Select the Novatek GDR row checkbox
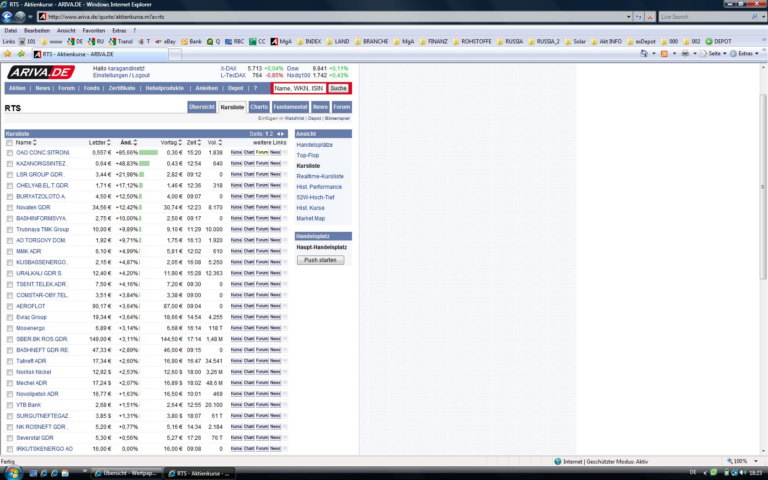 pos(10,208)
